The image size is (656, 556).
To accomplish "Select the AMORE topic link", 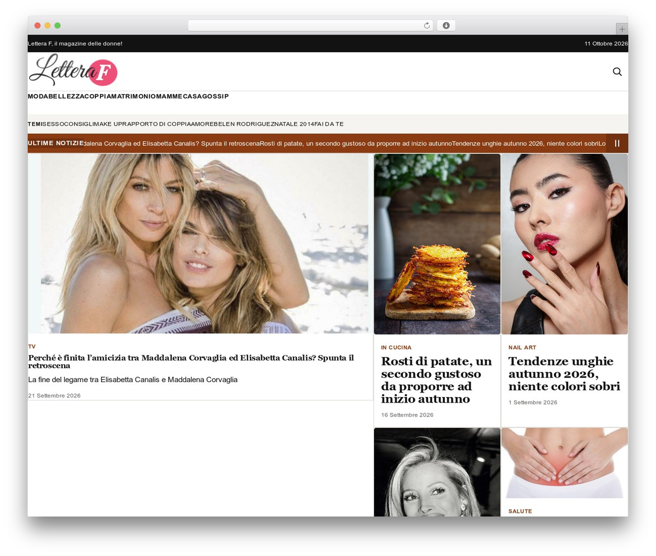I will 202,124.
